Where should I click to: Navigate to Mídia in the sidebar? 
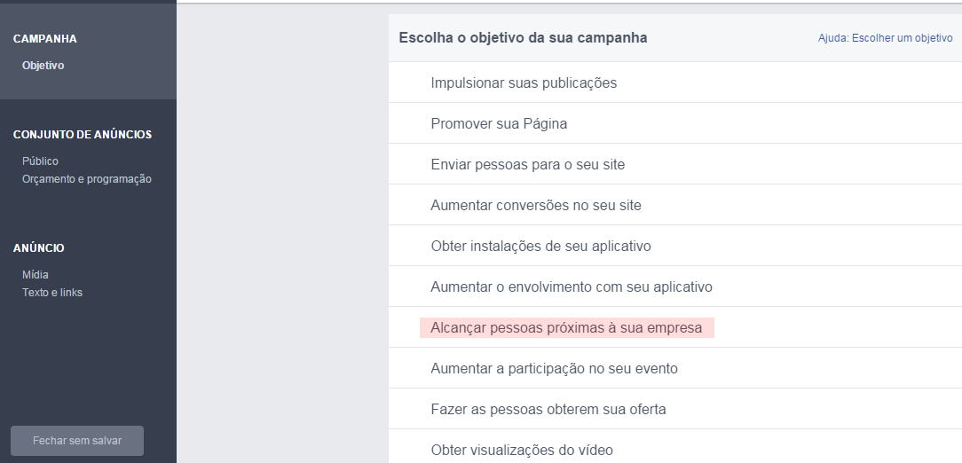coord(35,275)
